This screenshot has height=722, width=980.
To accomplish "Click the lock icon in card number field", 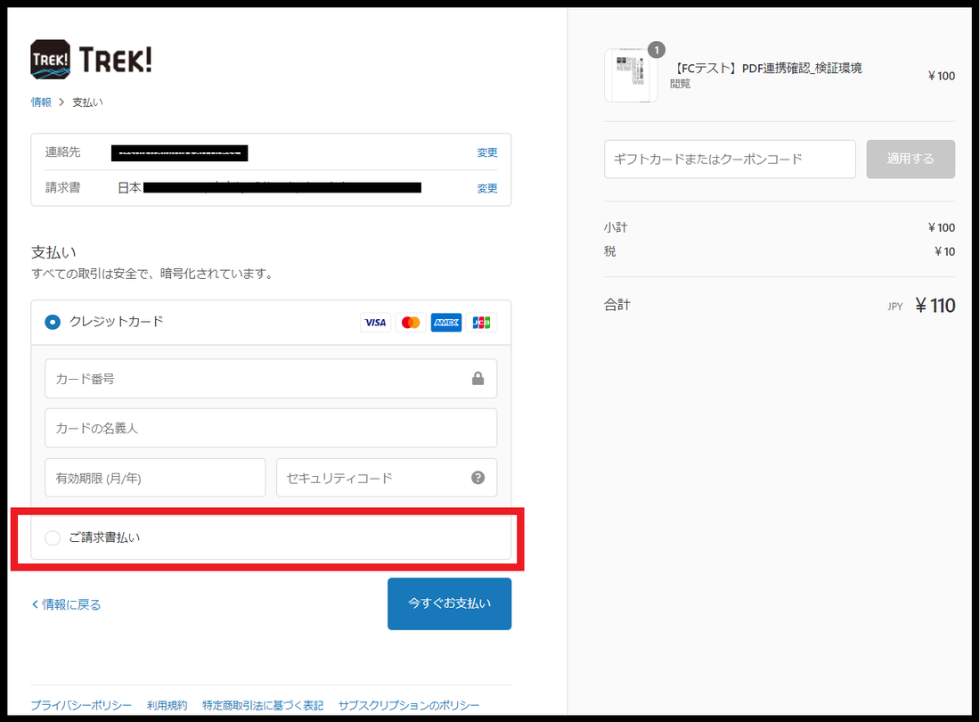I will click(x=478, y=378).
